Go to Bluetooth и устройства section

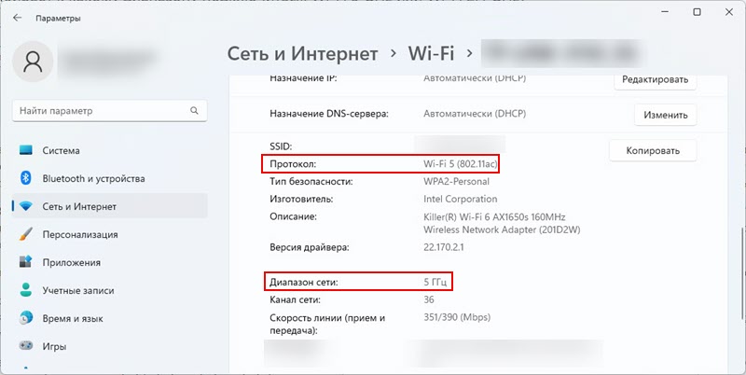(x=93, y=178)
